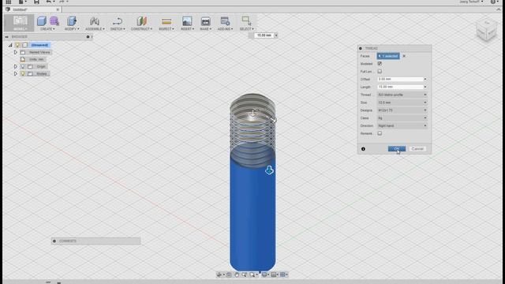Click the purple Create Form icon
505x284 pixels.
[54, 21]
